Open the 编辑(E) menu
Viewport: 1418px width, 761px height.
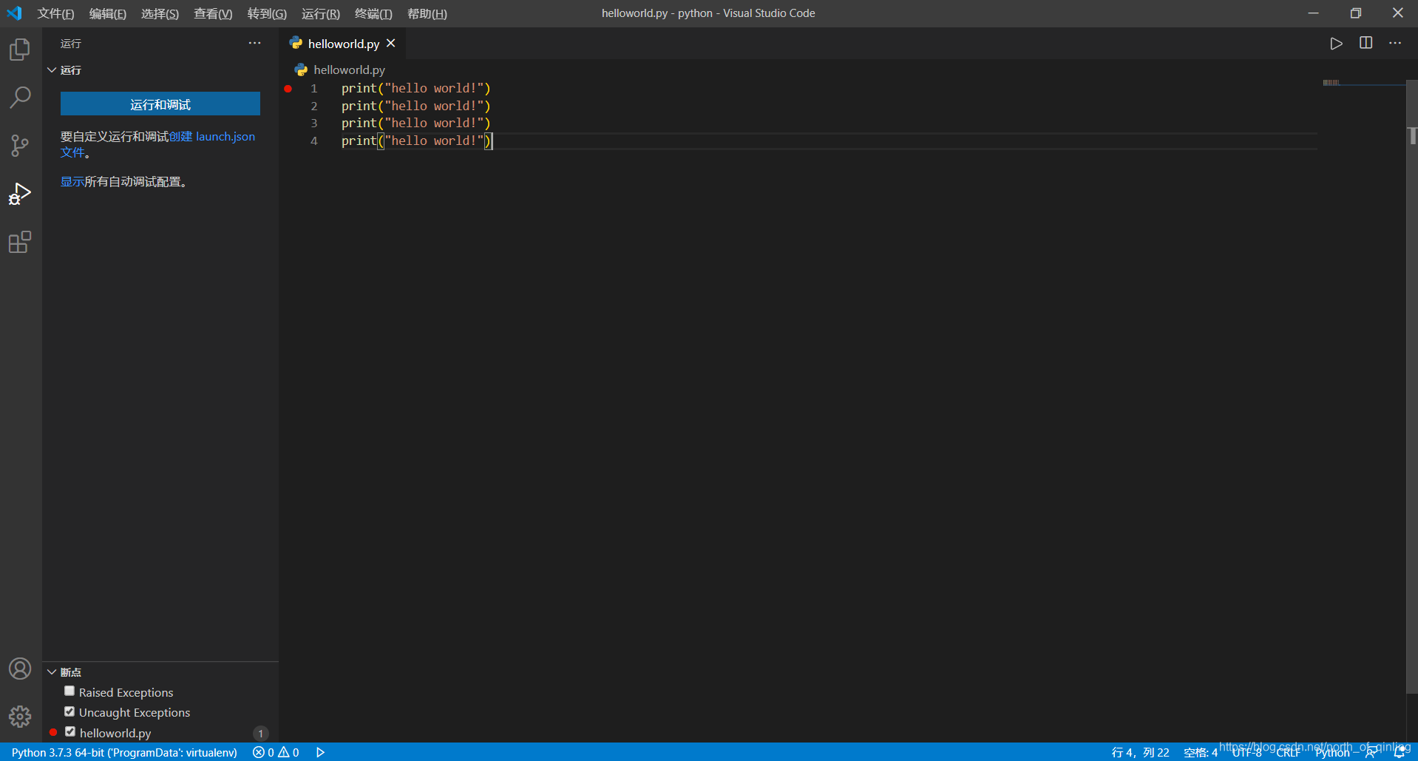[x=108, y=13]
